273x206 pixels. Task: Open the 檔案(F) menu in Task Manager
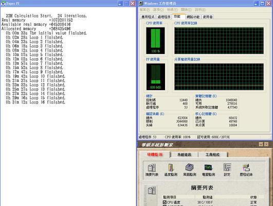144,10
